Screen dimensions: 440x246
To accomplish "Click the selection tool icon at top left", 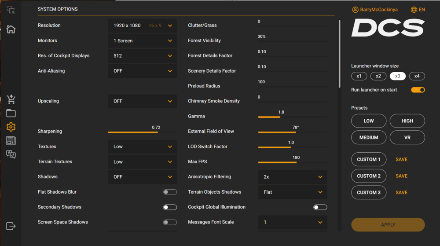I will click(x=11, y=10).
